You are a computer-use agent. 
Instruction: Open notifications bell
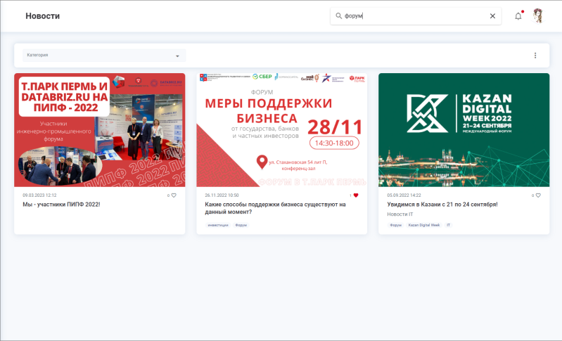tap(518, 15)
